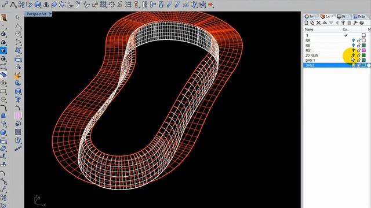Click the polar array dotted circle icon
Viewport: 371px width, 208px height.
pyautogui.click(x=111, y=4)
